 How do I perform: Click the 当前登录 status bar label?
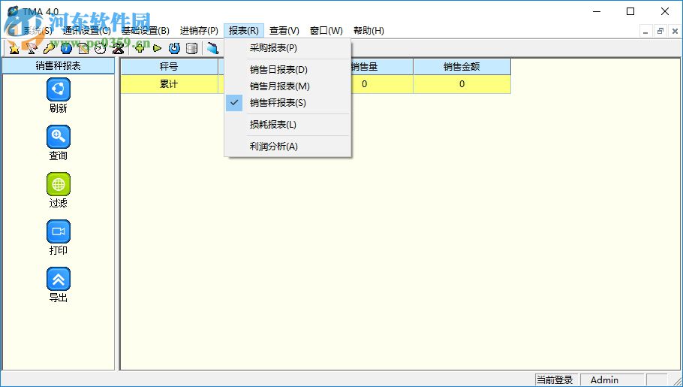(x=555, y=380)
